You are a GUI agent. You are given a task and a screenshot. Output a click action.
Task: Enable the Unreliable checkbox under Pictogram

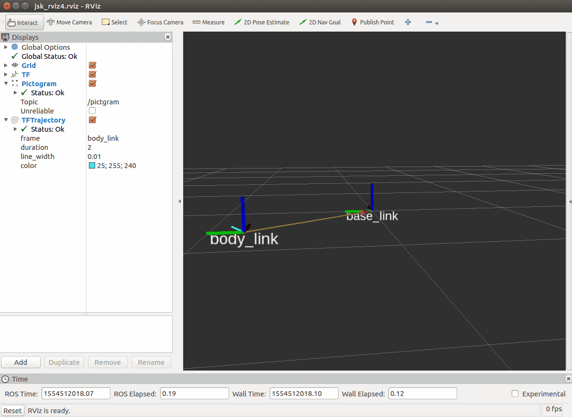(92, 111)
